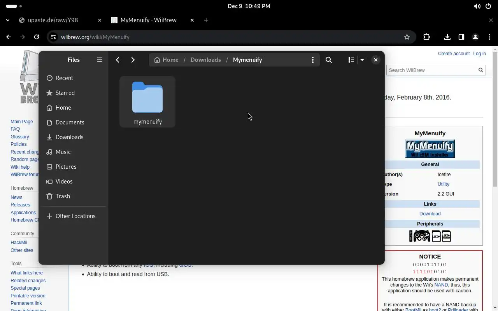The width and height of the screenshot is (498, 311).
Task: Open the Releases link
Action: pyautogui.click(x=20, y=205)
